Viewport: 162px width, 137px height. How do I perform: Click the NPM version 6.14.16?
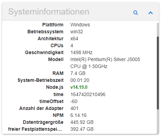click(x=79, y=115)
